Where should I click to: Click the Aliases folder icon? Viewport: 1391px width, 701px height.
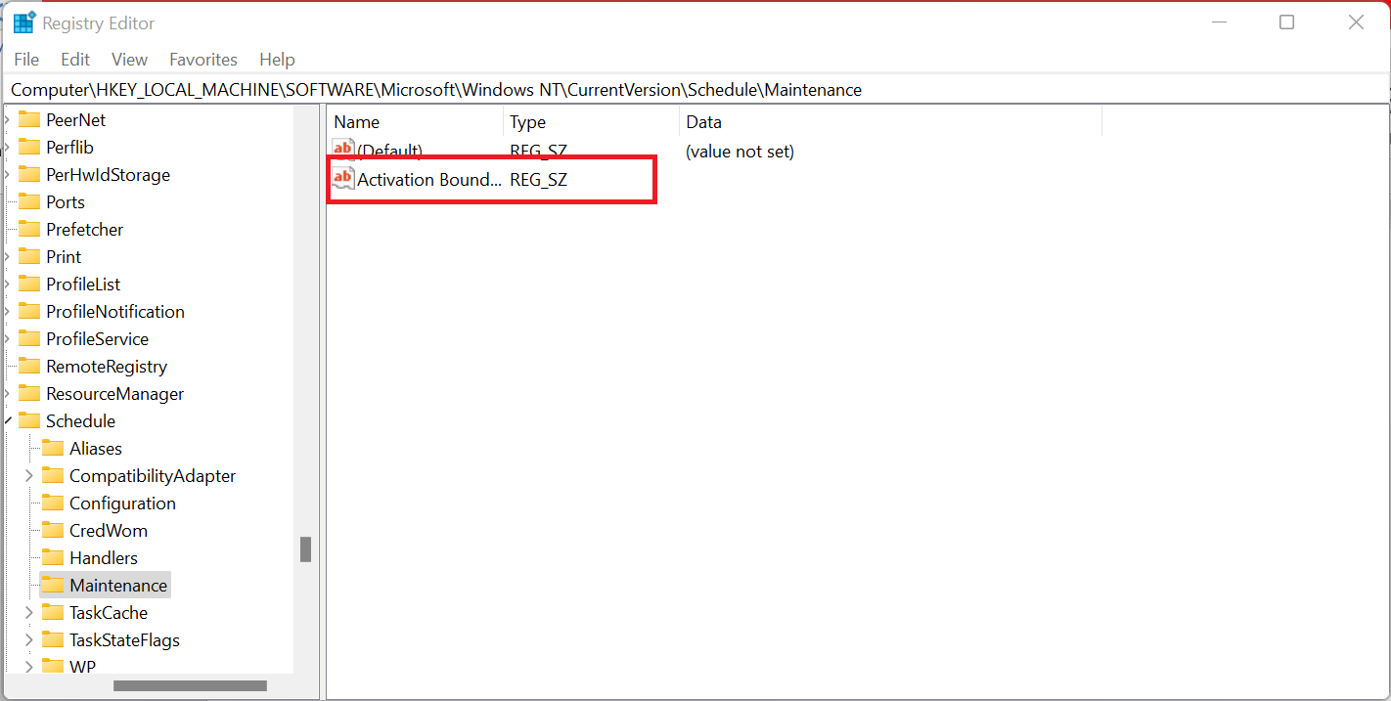[53, 449]
